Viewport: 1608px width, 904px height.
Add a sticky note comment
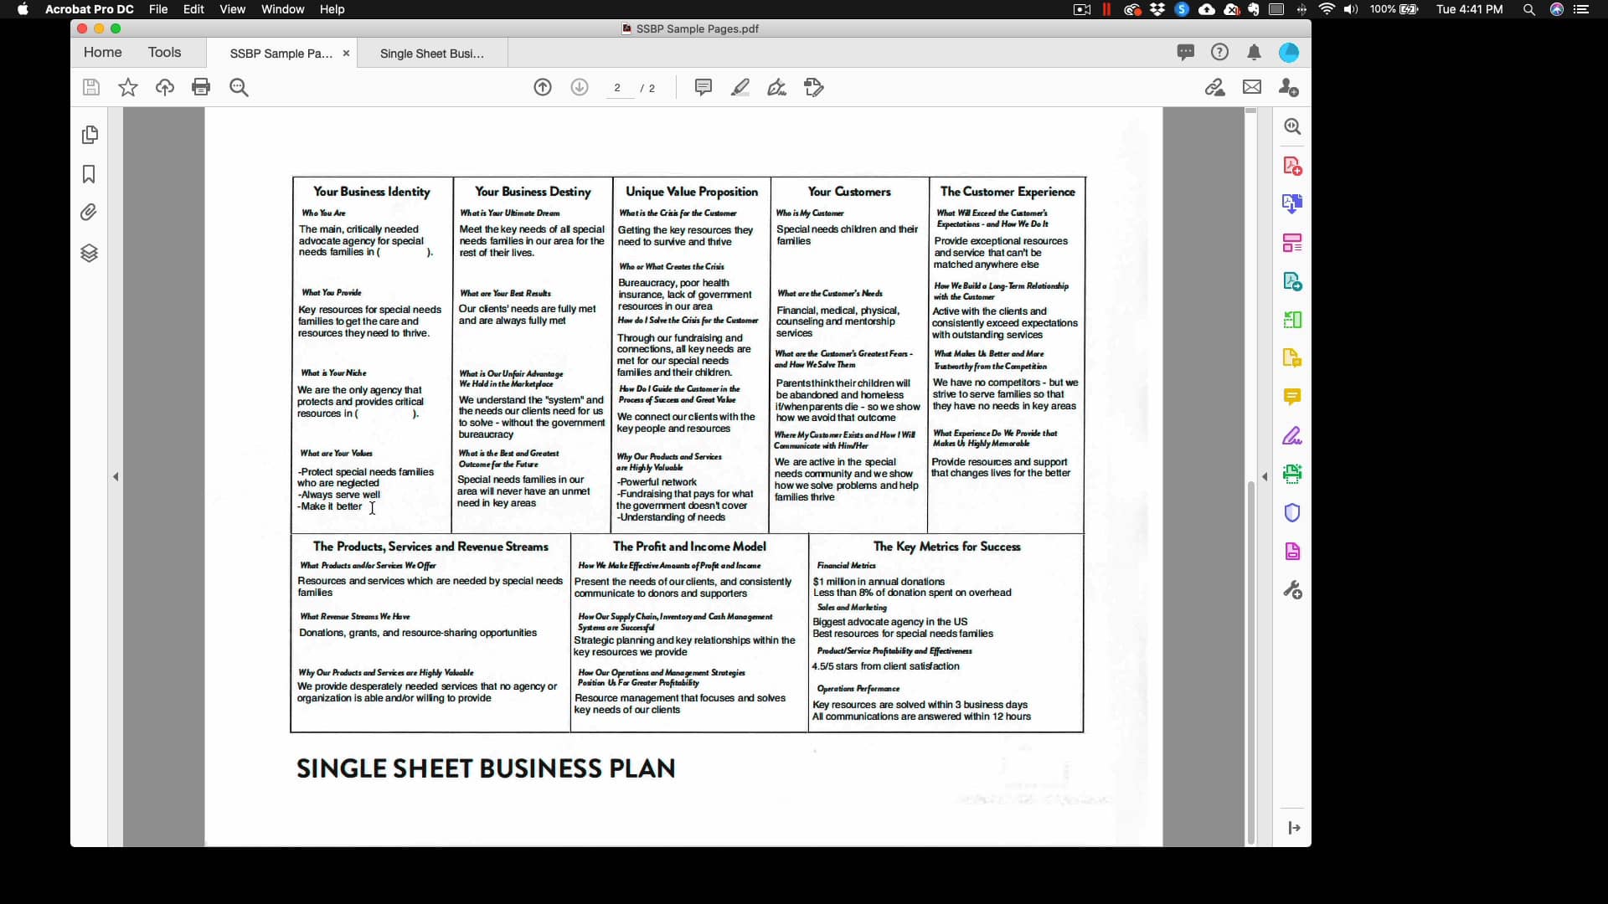(703, 87)
